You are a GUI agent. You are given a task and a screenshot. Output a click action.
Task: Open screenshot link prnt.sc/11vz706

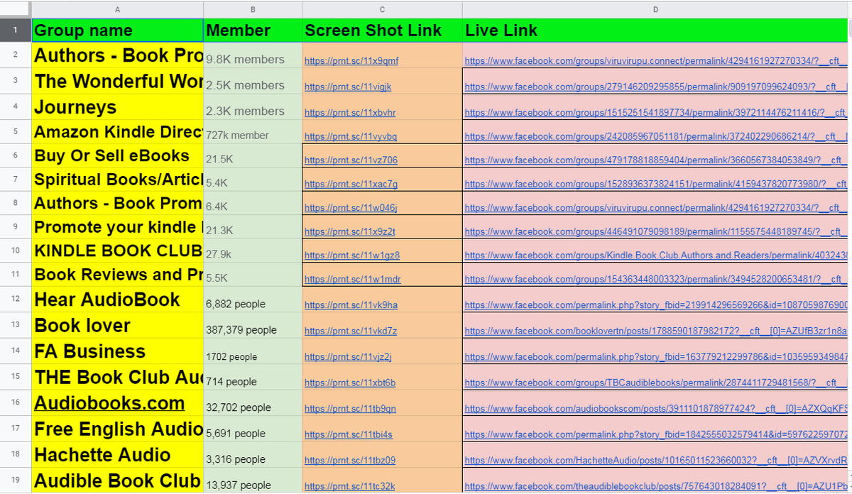[351, 160]
